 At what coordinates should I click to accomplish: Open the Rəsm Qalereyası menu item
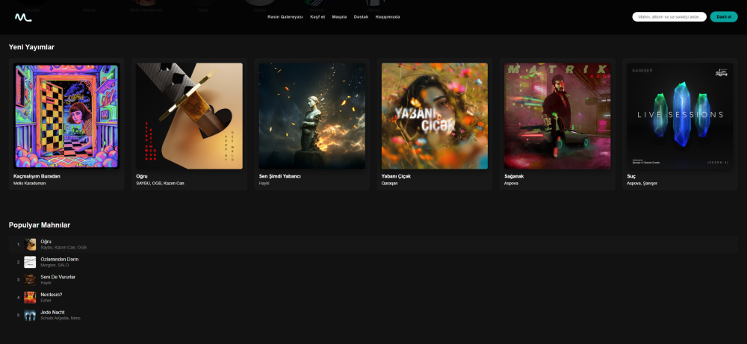(285, 17)
